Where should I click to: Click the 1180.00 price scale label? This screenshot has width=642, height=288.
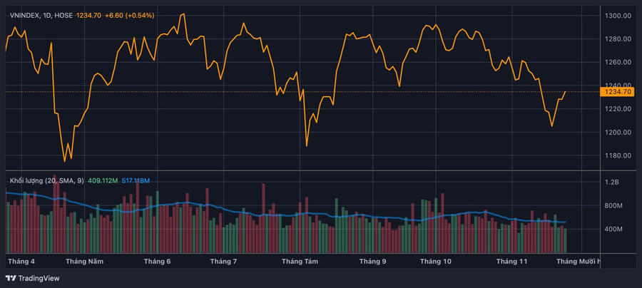point(617,156)
